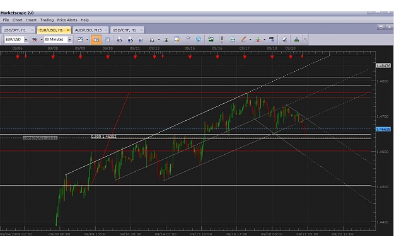Image resolution: width=394 pixels, height=236 pixels.
Task: Open the arrow beside the instrument chart icon
Action: pos(42,40)
